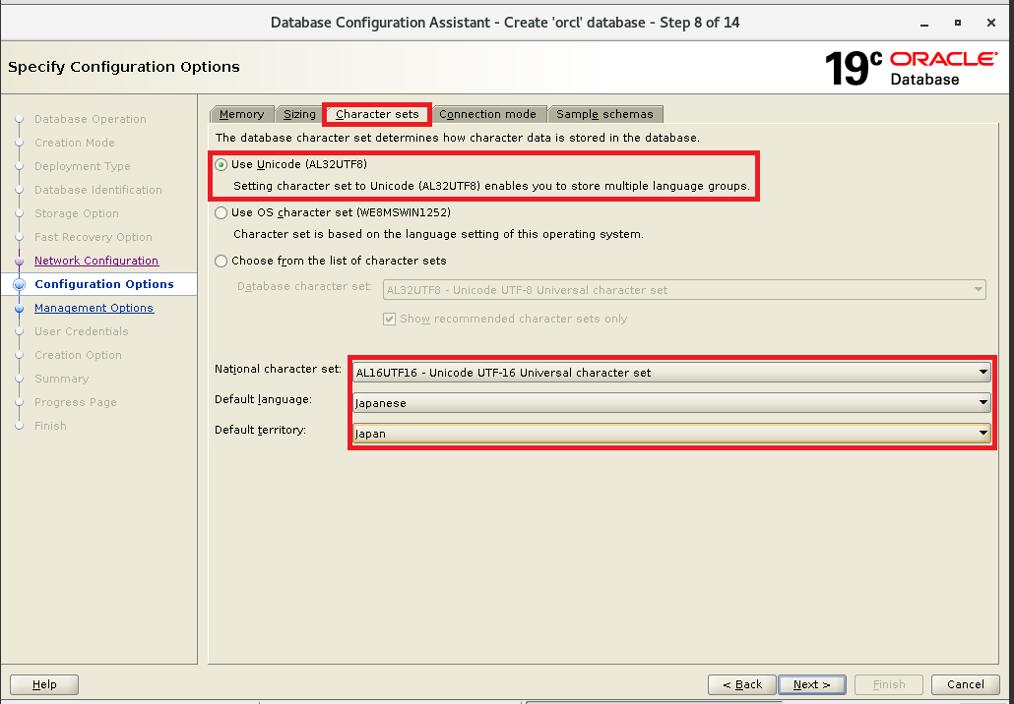Select Choose from the list of character sets

tap(222, 261)
